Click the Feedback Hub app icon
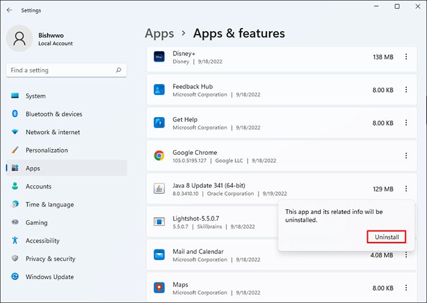The height and width of the screenshot is (303, 427). click(159, 90)
